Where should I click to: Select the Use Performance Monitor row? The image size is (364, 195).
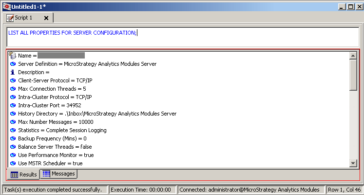(x=56, y=155)
